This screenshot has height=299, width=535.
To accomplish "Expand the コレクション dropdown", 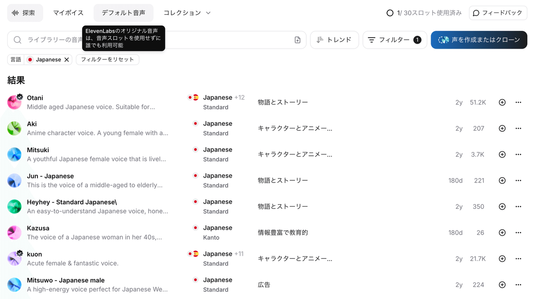I will [187, 13].
